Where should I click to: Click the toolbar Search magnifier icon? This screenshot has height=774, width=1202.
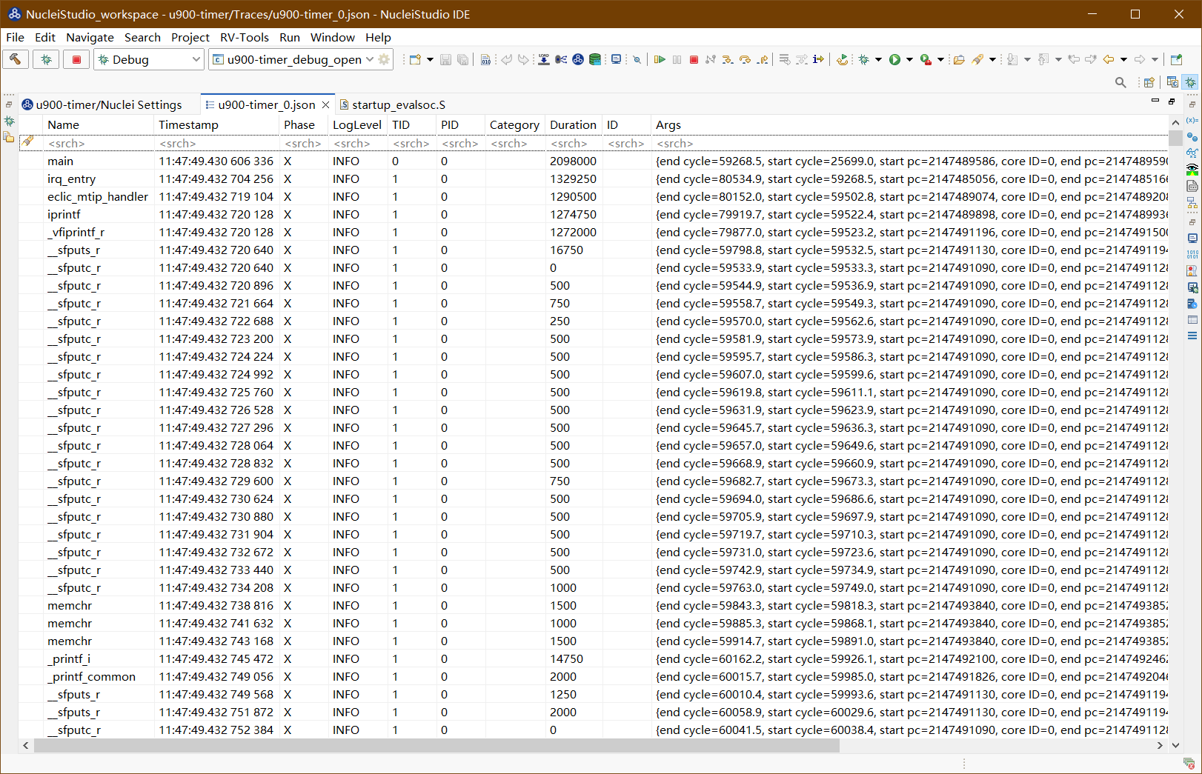tap(1120, 82)
